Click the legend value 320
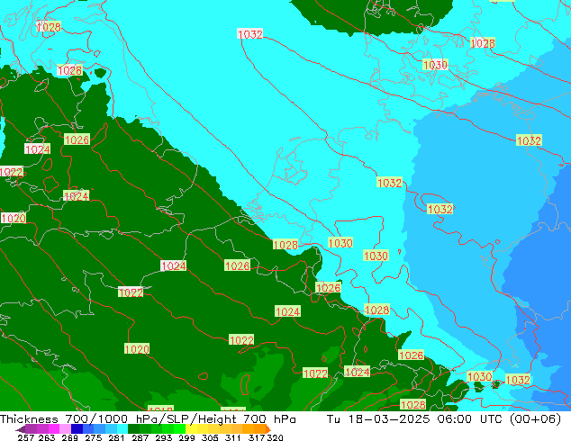 (275, 437)
